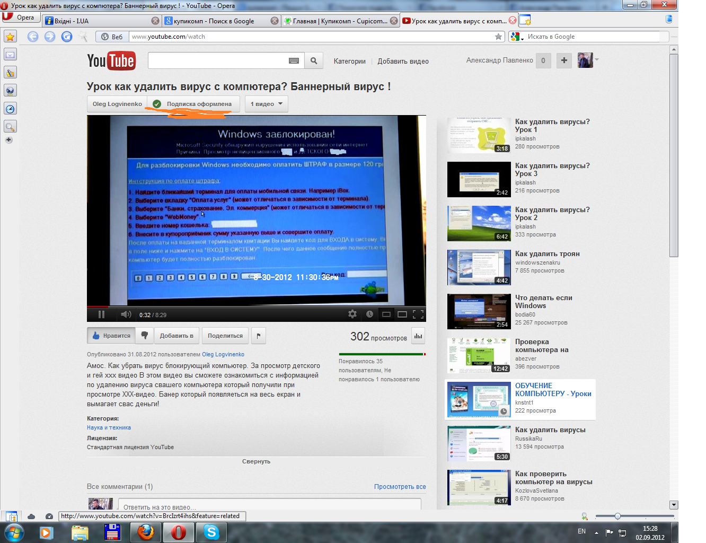706x543 pixels.
Task: Open the sidebar search panel
Action: (10, 127)
